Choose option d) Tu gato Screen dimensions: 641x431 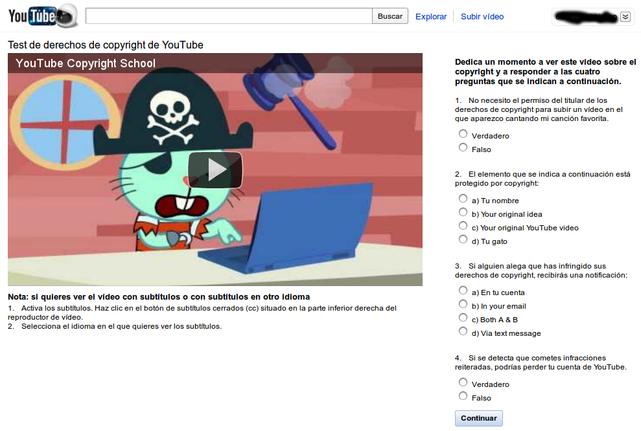coord(463,239)
